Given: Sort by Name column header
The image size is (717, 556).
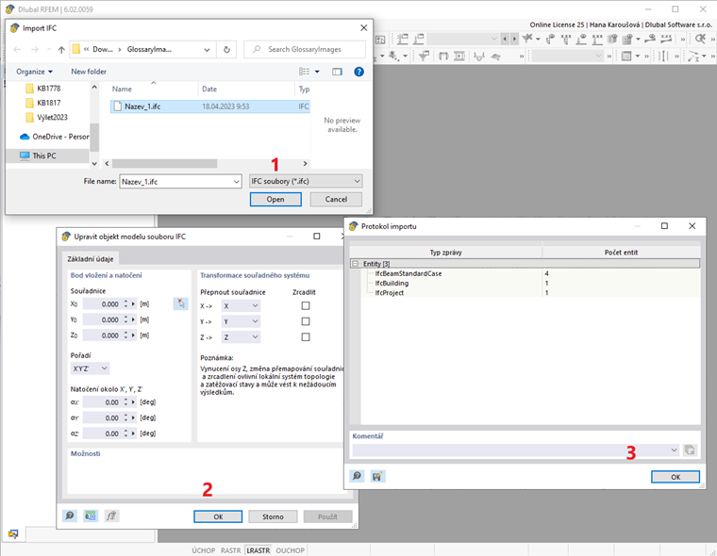Looking at the screenshot, I should 122,90.
